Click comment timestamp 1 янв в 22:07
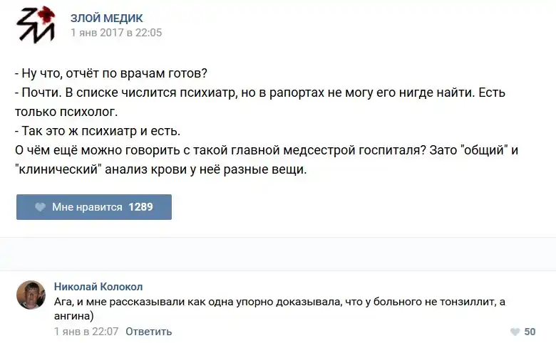 pyautogui.click(x=86, y=332)
